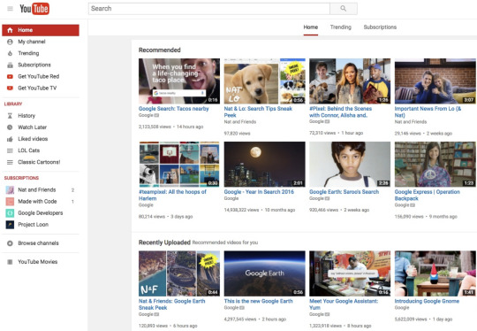Click the Subscriptions sidebar icon

pos(10,65)
